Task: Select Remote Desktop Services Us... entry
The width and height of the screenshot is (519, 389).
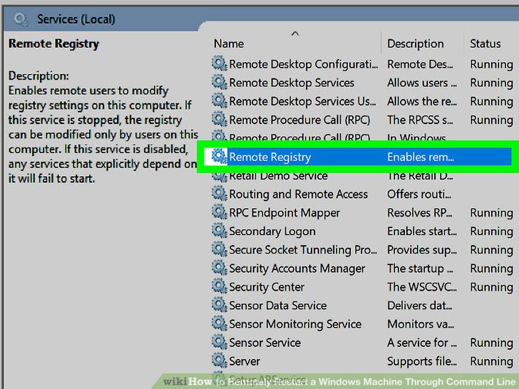Action: (302, 101)
